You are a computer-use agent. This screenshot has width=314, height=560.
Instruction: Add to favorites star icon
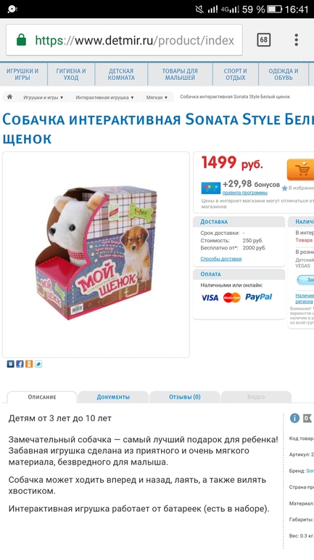[284, 188]
